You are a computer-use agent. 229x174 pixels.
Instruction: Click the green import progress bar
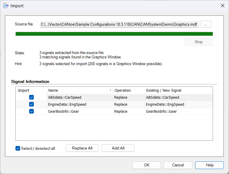point(114,34)
